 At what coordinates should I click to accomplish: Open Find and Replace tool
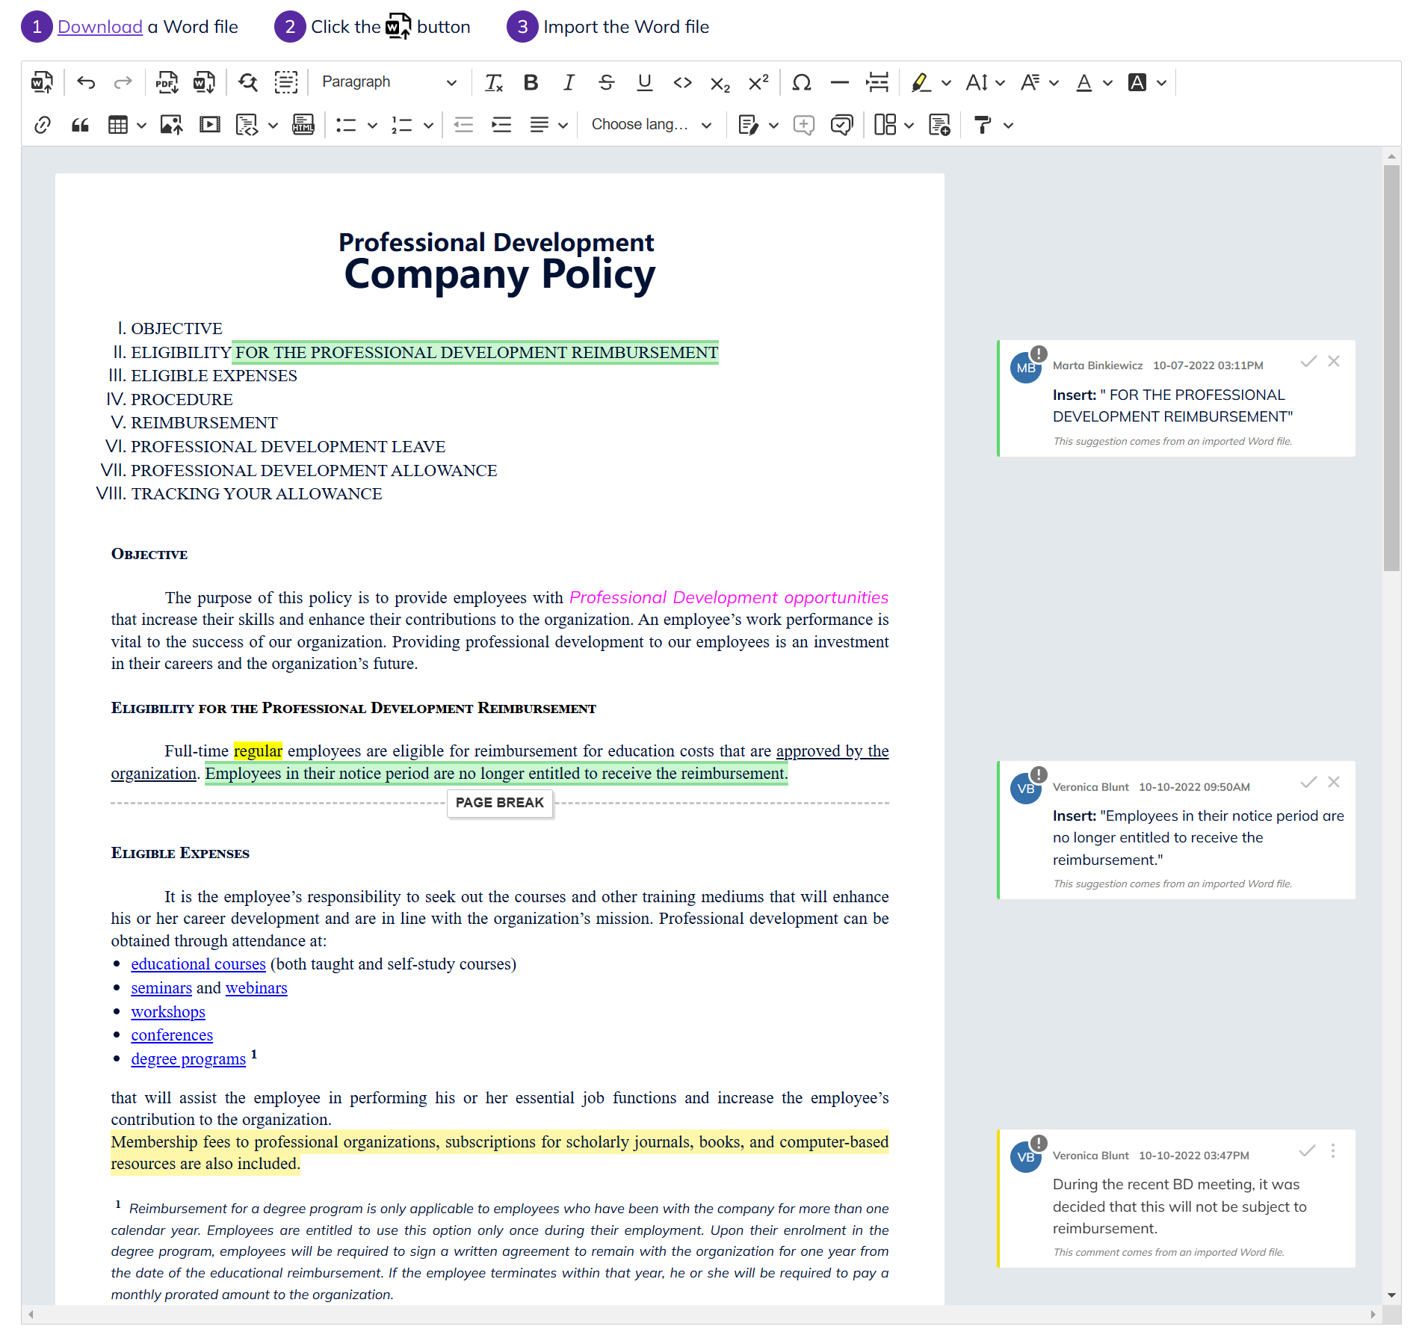[247, 82]
